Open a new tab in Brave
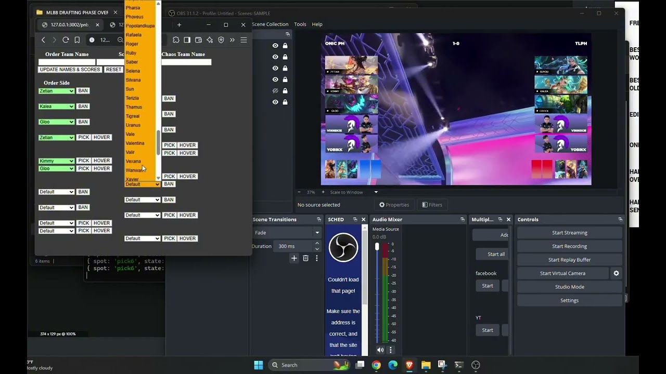The height and width of the screenshot is (374, 666). (179, 24)
